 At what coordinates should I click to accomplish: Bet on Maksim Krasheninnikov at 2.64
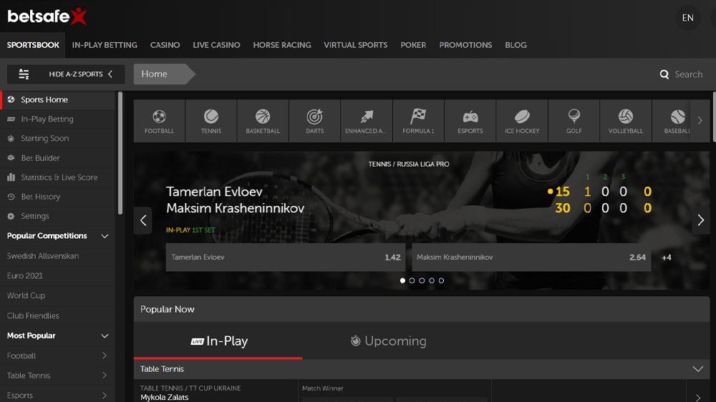(x=531, y=258)
